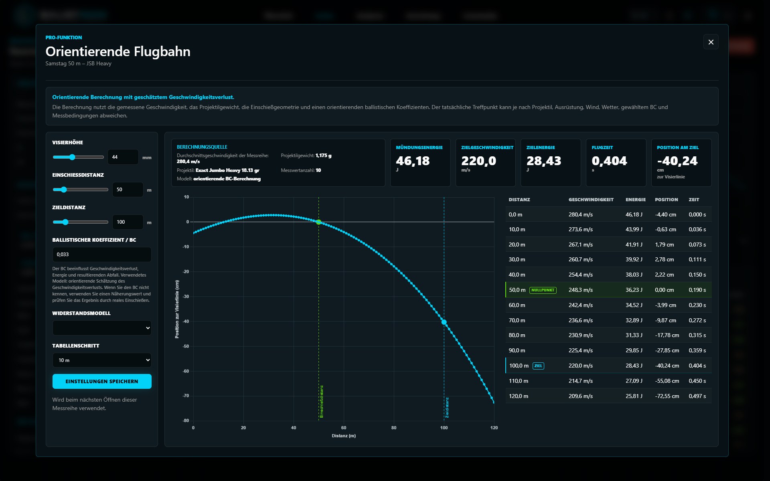
Task: Select the 80,0 m table row
Action: [x=608, y=335]
